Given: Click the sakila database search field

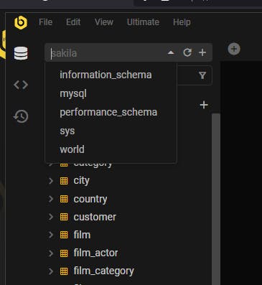Looking at the screenshot, I should point(108,53).
